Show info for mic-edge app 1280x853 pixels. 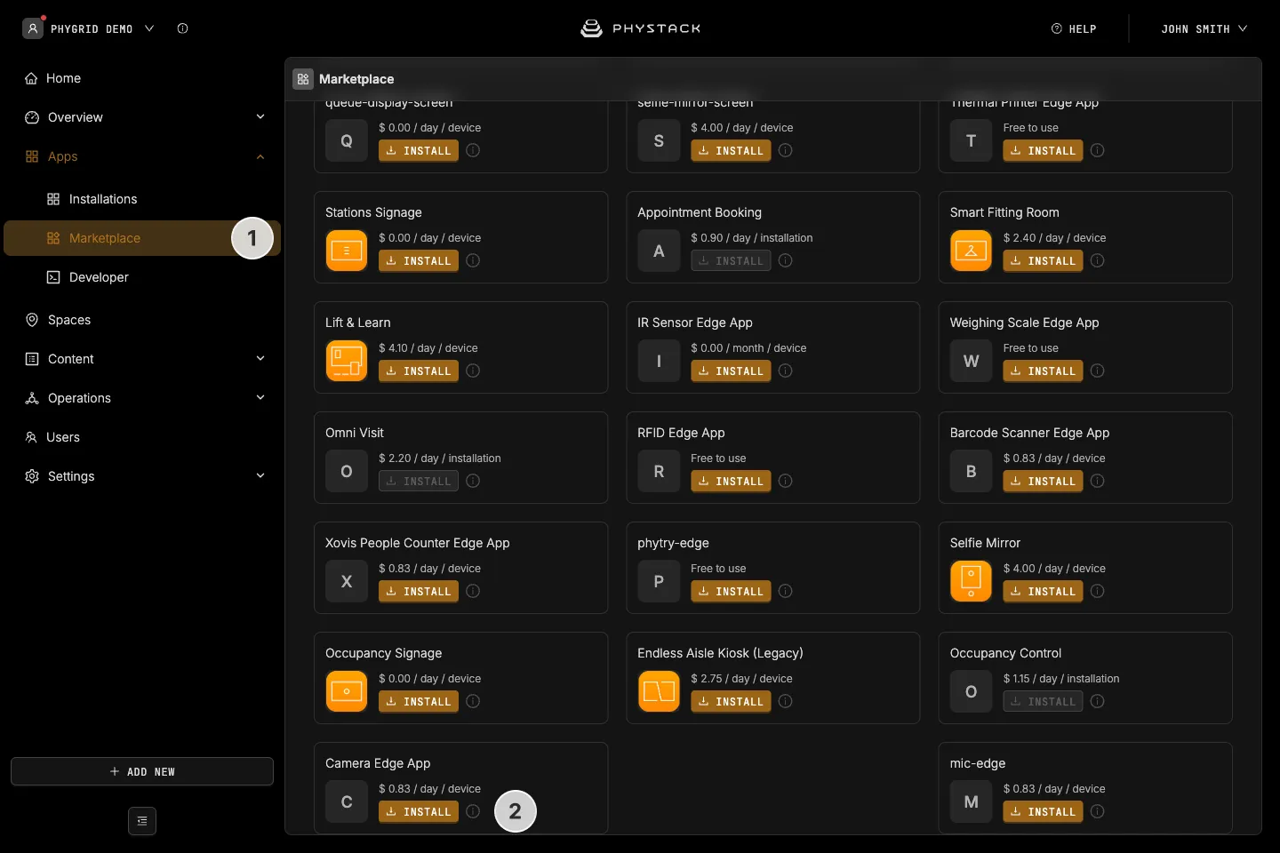click(x=1098, y=811)
